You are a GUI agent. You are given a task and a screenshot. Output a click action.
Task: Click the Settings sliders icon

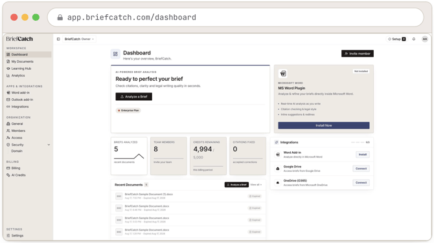(x=8, y=235)
